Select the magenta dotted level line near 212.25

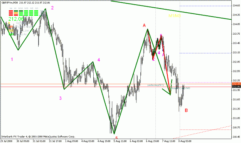[x=206, y=82]
